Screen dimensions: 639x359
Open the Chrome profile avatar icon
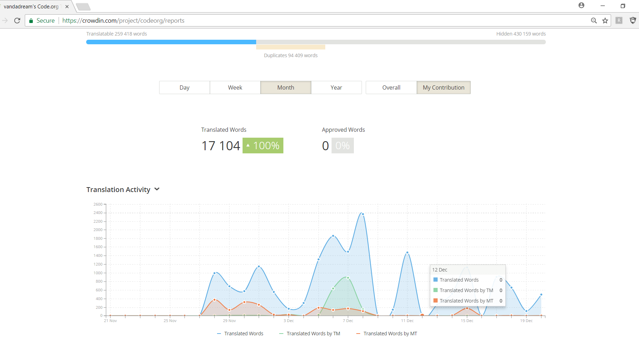[x=581, y=5]
